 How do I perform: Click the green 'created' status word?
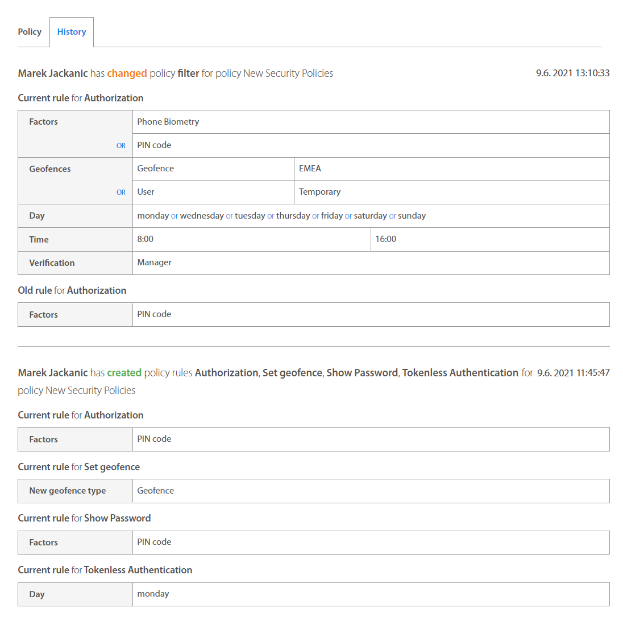[124, 373]
